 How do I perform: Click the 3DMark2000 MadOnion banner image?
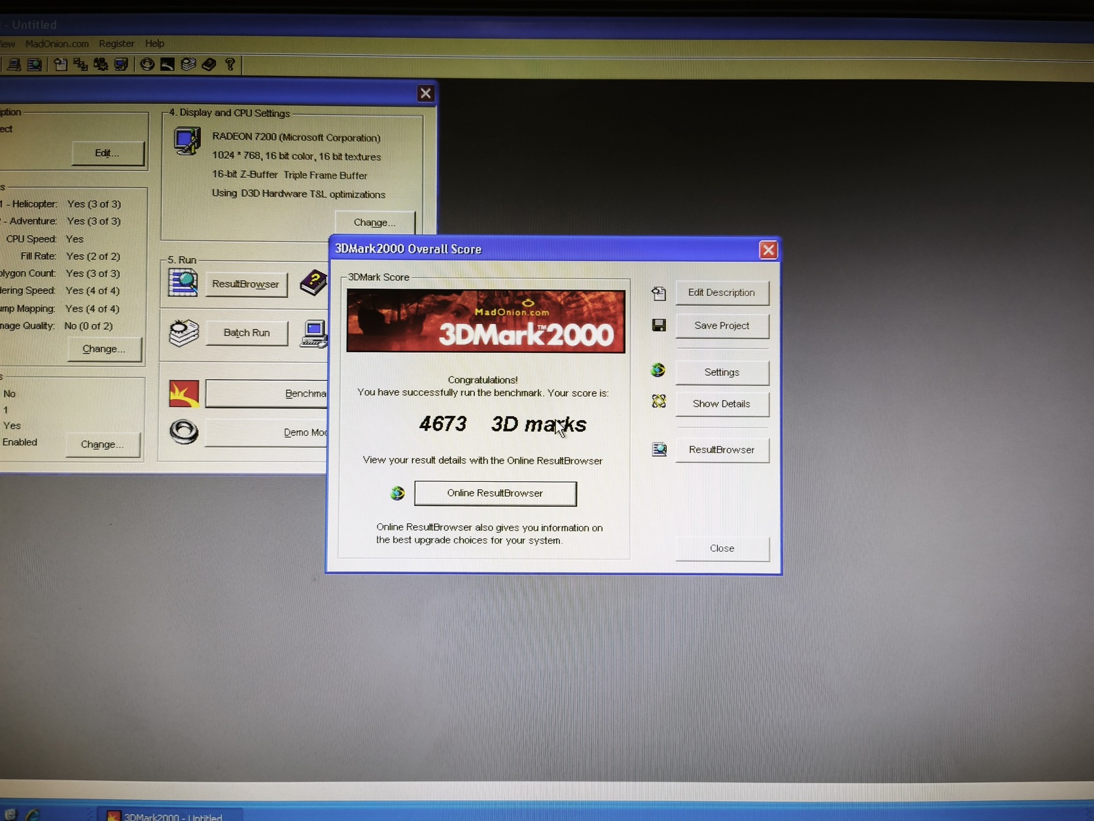485,321
